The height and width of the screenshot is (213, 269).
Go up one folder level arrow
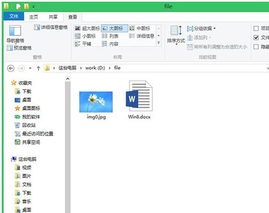click(38, 68)
